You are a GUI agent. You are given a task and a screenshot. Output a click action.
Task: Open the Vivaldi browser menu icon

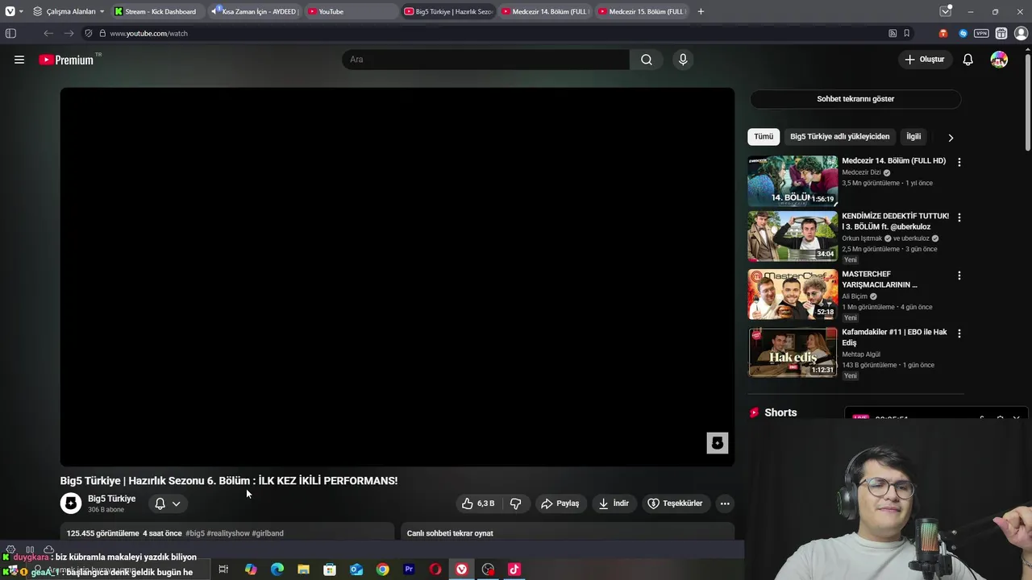point(10,11)
